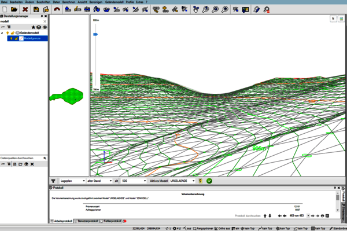Save project with the floppy disk icon
Viewport: 347px width, 231px height.
[36, 9]
